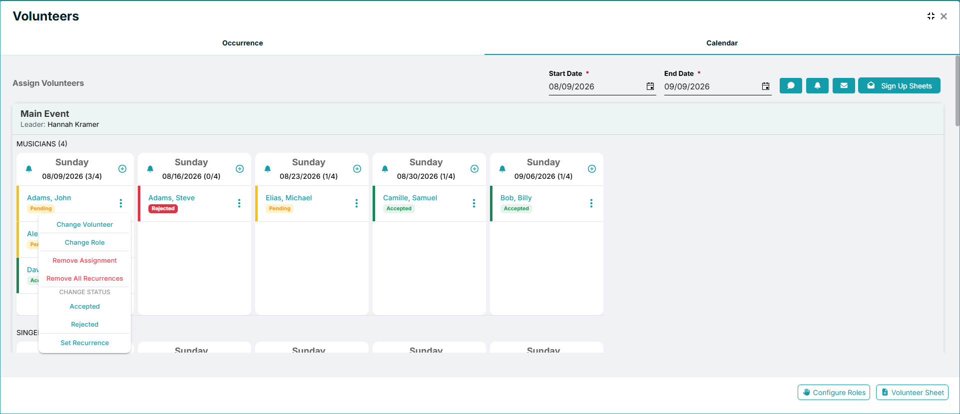
Task: Open options menu for Adams, Steve
Action: (239, 203)
